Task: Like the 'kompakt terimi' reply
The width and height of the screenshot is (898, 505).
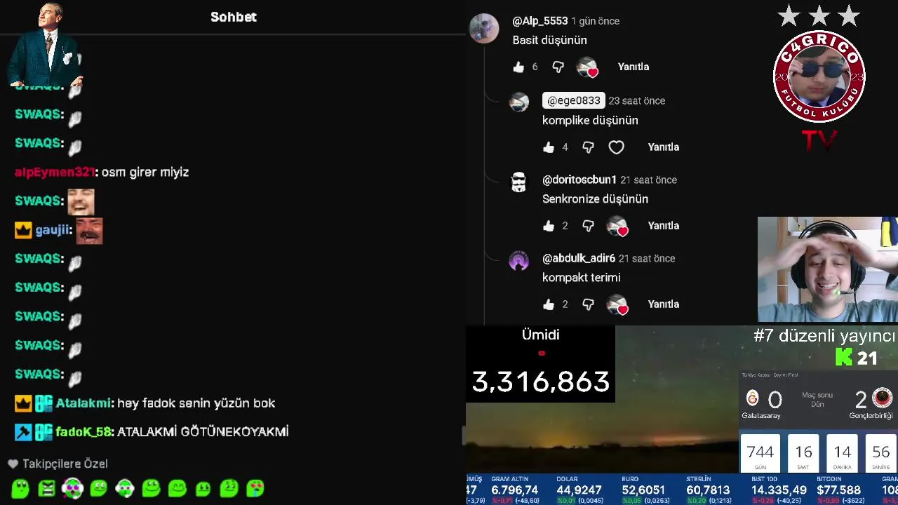Action: click(549, 304)
